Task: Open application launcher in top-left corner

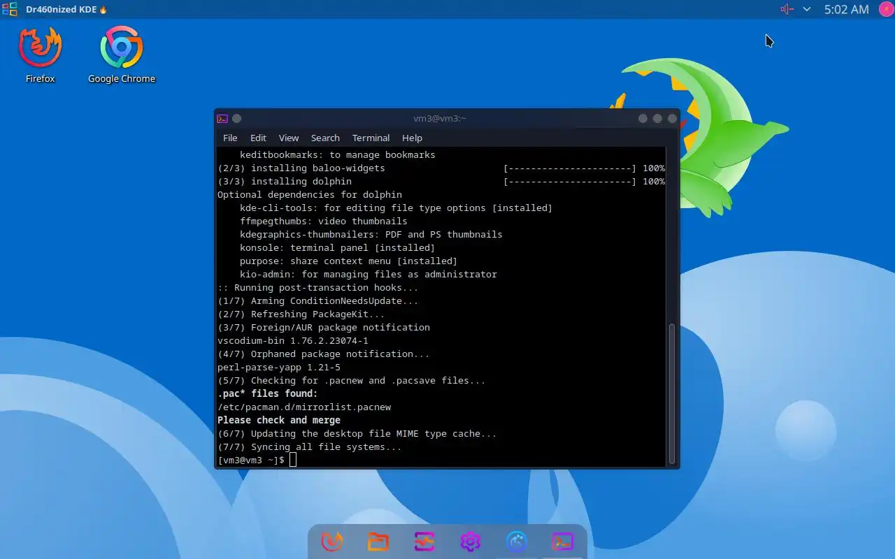Action: point(10,9)
